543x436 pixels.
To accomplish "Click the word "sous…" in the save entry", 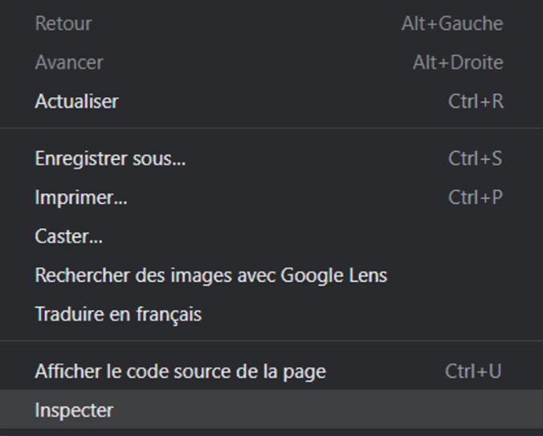I will coord(165,159).
